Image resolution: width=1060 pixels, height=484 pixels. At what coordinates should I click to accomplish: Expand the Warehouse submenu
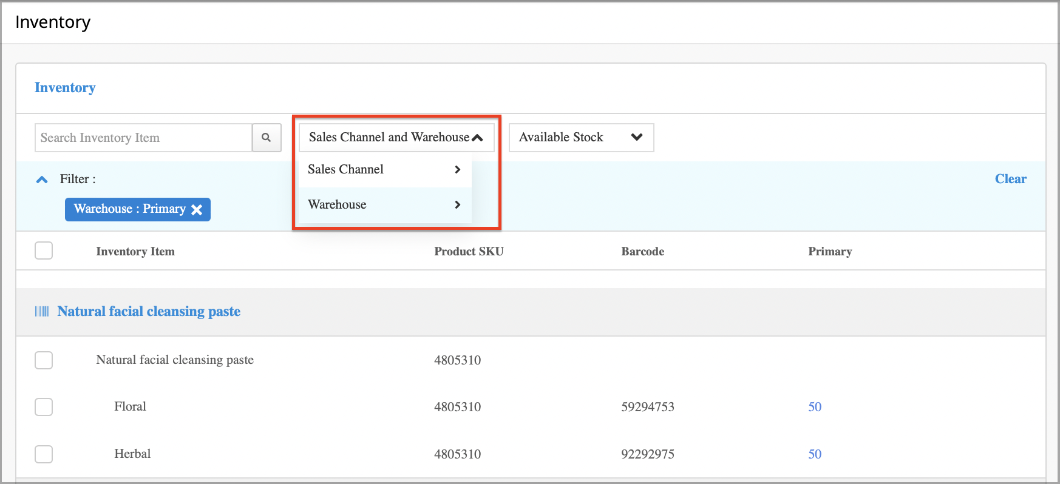tap(385, 205)
